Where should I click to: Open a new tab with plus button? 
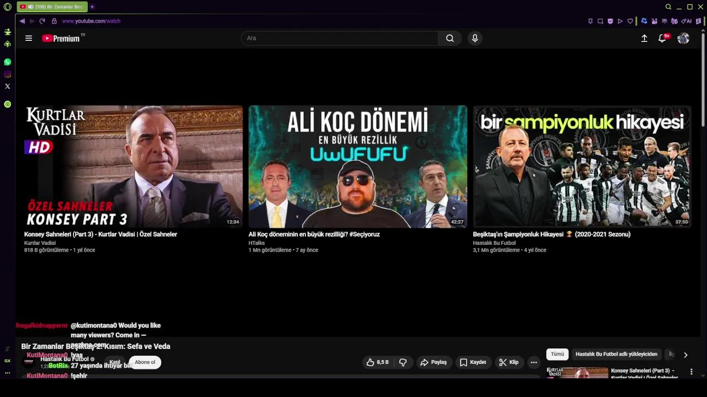pyautogui.click(x=92, y=7)
